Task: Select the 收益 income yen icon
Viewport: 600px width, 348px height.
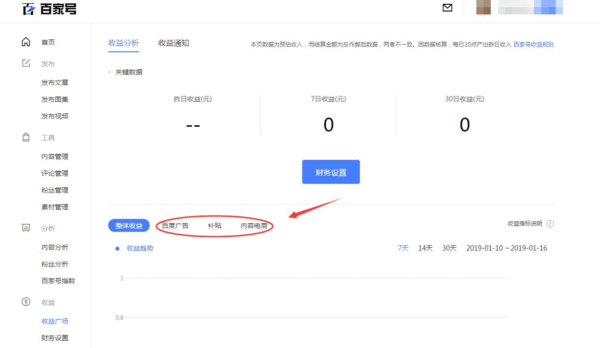Action: coord(26,302)
